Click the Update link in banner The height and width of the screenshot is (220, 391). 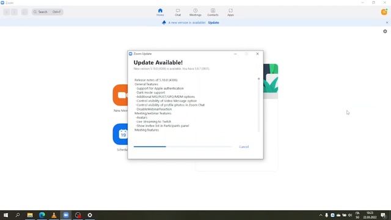point(213,23)
